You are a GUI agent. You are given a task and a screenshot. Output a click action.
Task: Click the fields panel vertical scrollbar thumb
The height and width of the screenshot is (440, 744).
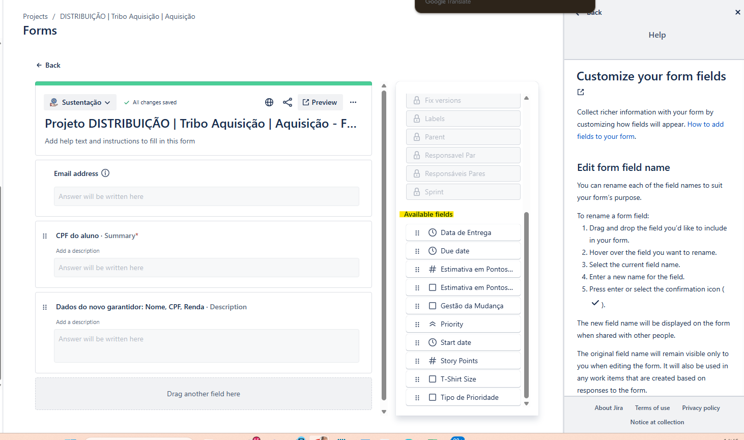527,305
